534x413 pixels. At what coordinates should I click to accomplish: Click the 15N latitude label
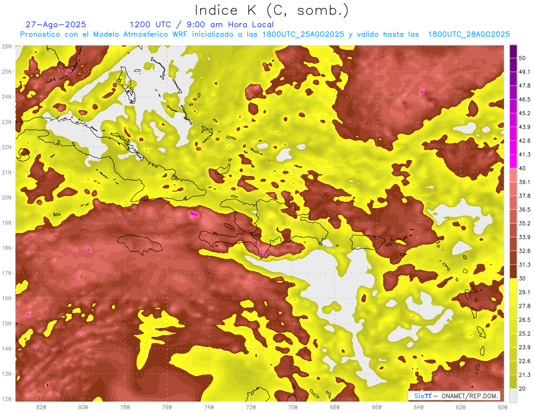tap(6, 323)
